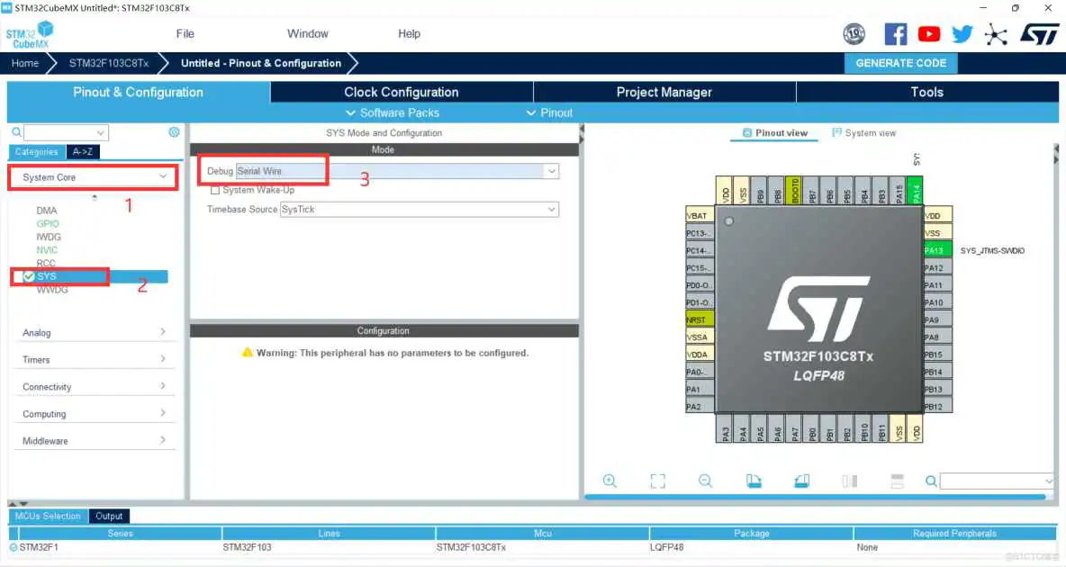The image size is (1066, 567).
Task: Switch to the Tools tab
Action: click(926, 92)
